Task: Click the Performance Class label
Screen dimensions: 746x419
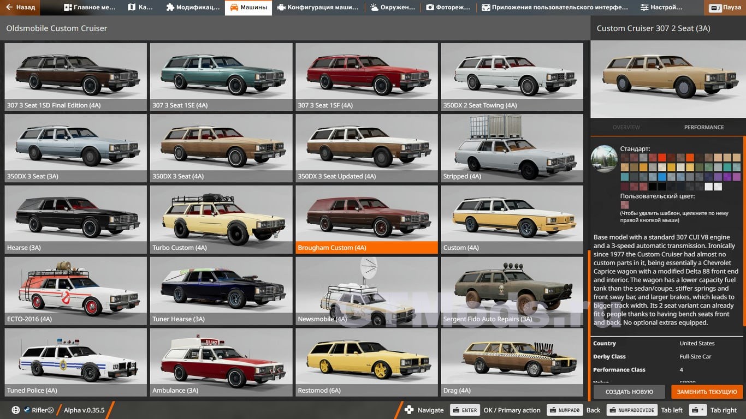Action: coord(619,369)
